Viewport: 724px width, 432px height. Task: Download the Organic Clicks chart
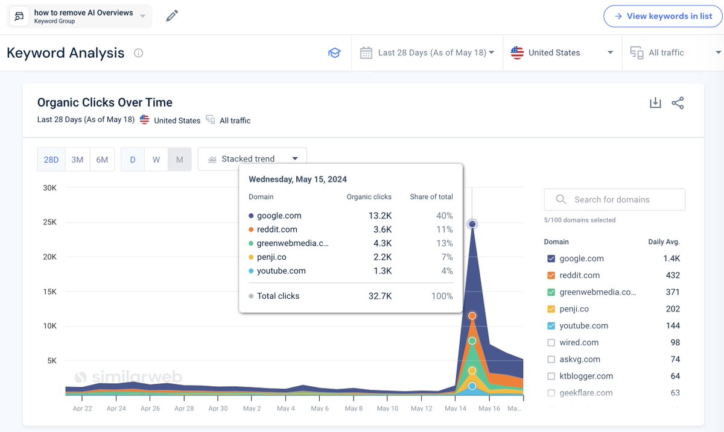pyautogui.click(x=655, y=102)
